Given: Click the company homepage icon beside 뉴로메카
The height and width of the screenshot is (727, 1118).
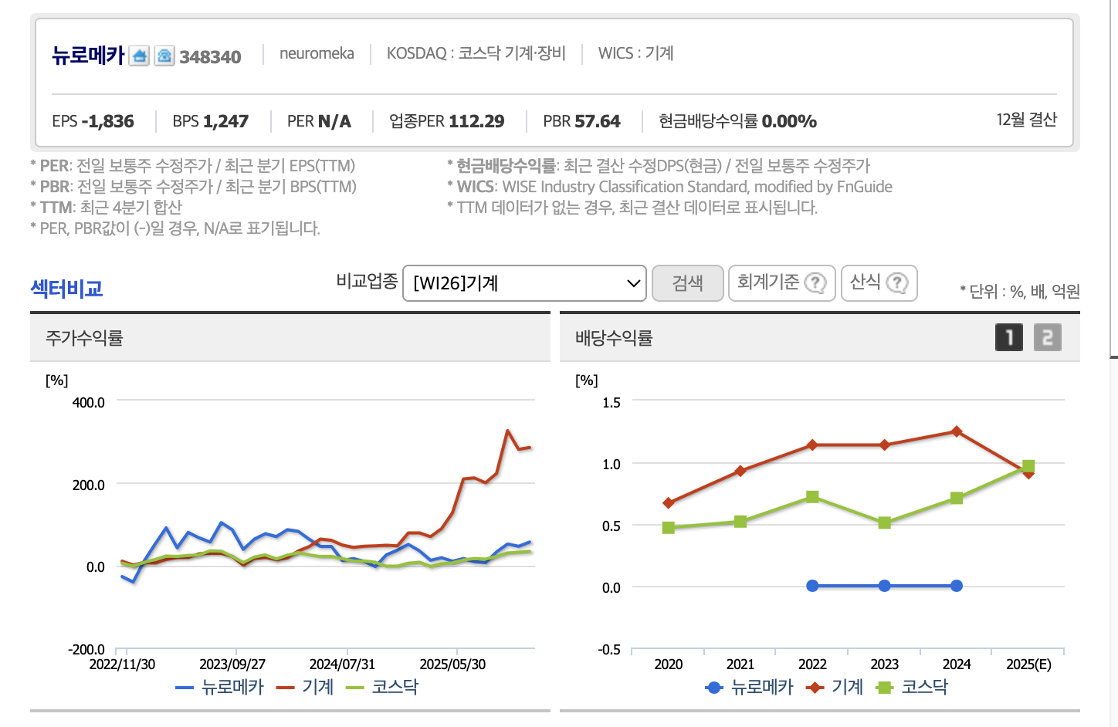Looking at the screenshot, I should click(x=139, y=56).
